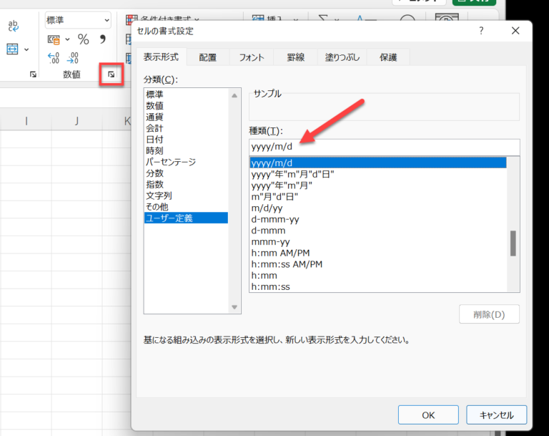The height and width of the screenshot is (436, 549).
Task: Click the キャンセル button
Action: point(497,415)
